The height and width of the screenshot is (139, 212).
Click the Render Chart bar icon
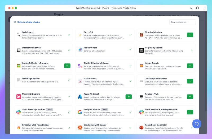tap(80, 49)
